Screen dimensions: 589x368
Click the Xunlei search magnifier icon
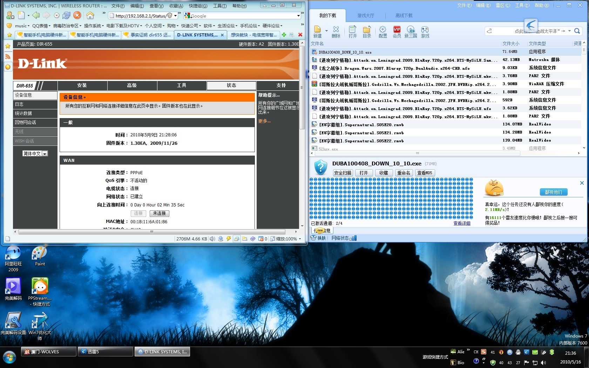click(577, 31)
